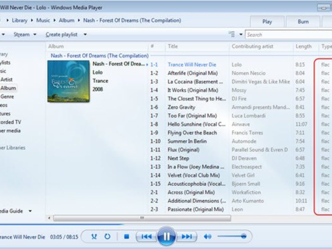Pause the current song
Image resolution: width=332 pixels, height=249 pixels.
point(166,237)
